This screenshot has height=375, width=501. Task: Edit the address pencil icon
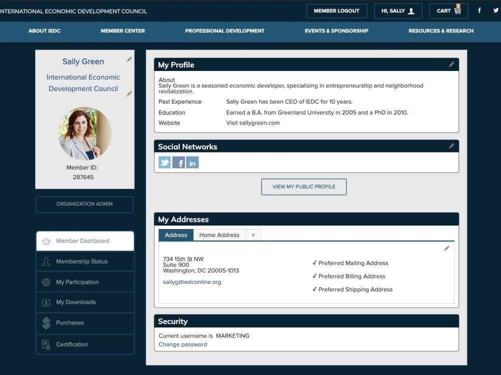pos(447,248)
